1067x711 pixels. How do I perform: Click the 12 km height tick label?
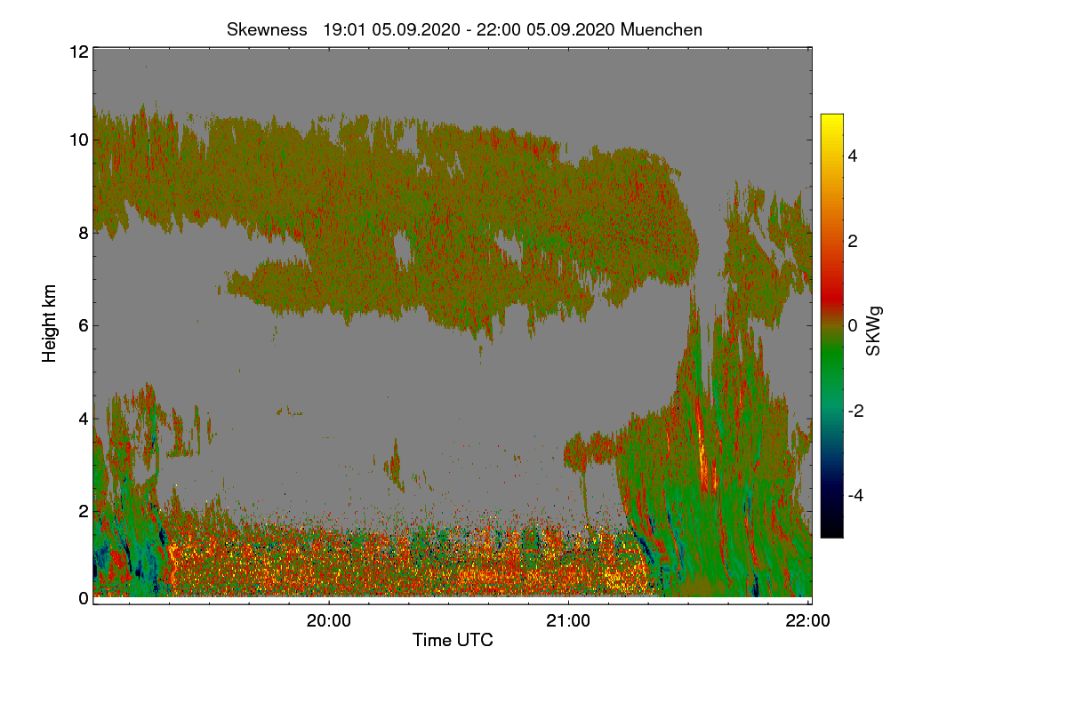point(78,52)
